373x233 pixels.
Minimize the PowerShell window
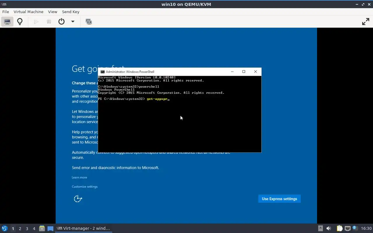point(232,72)
